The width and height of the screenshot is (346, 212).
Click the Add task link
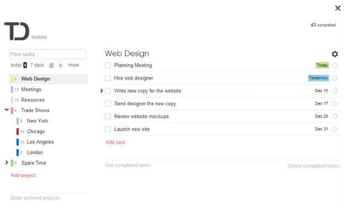coord(115,143)
